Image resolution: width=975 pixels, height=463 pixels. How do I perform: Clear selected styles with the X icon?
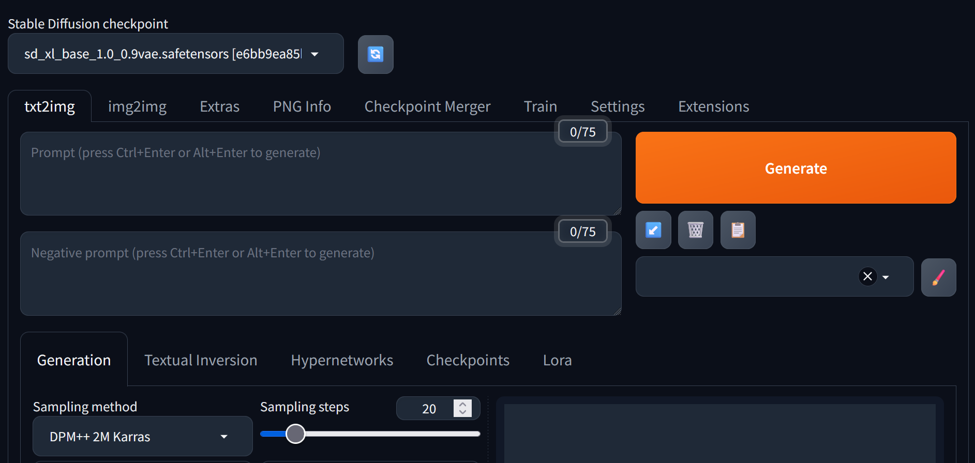click(868, 276)
